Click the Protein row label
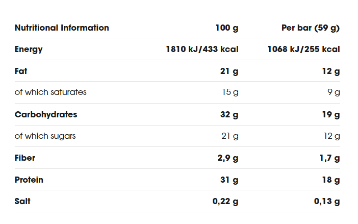The height and width of the screenshot is (224, 358). pos(29,180)
